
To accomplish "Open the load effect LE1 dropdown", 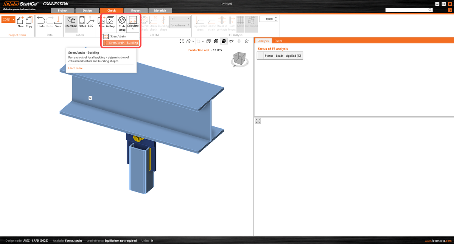I will coord(180,19).
